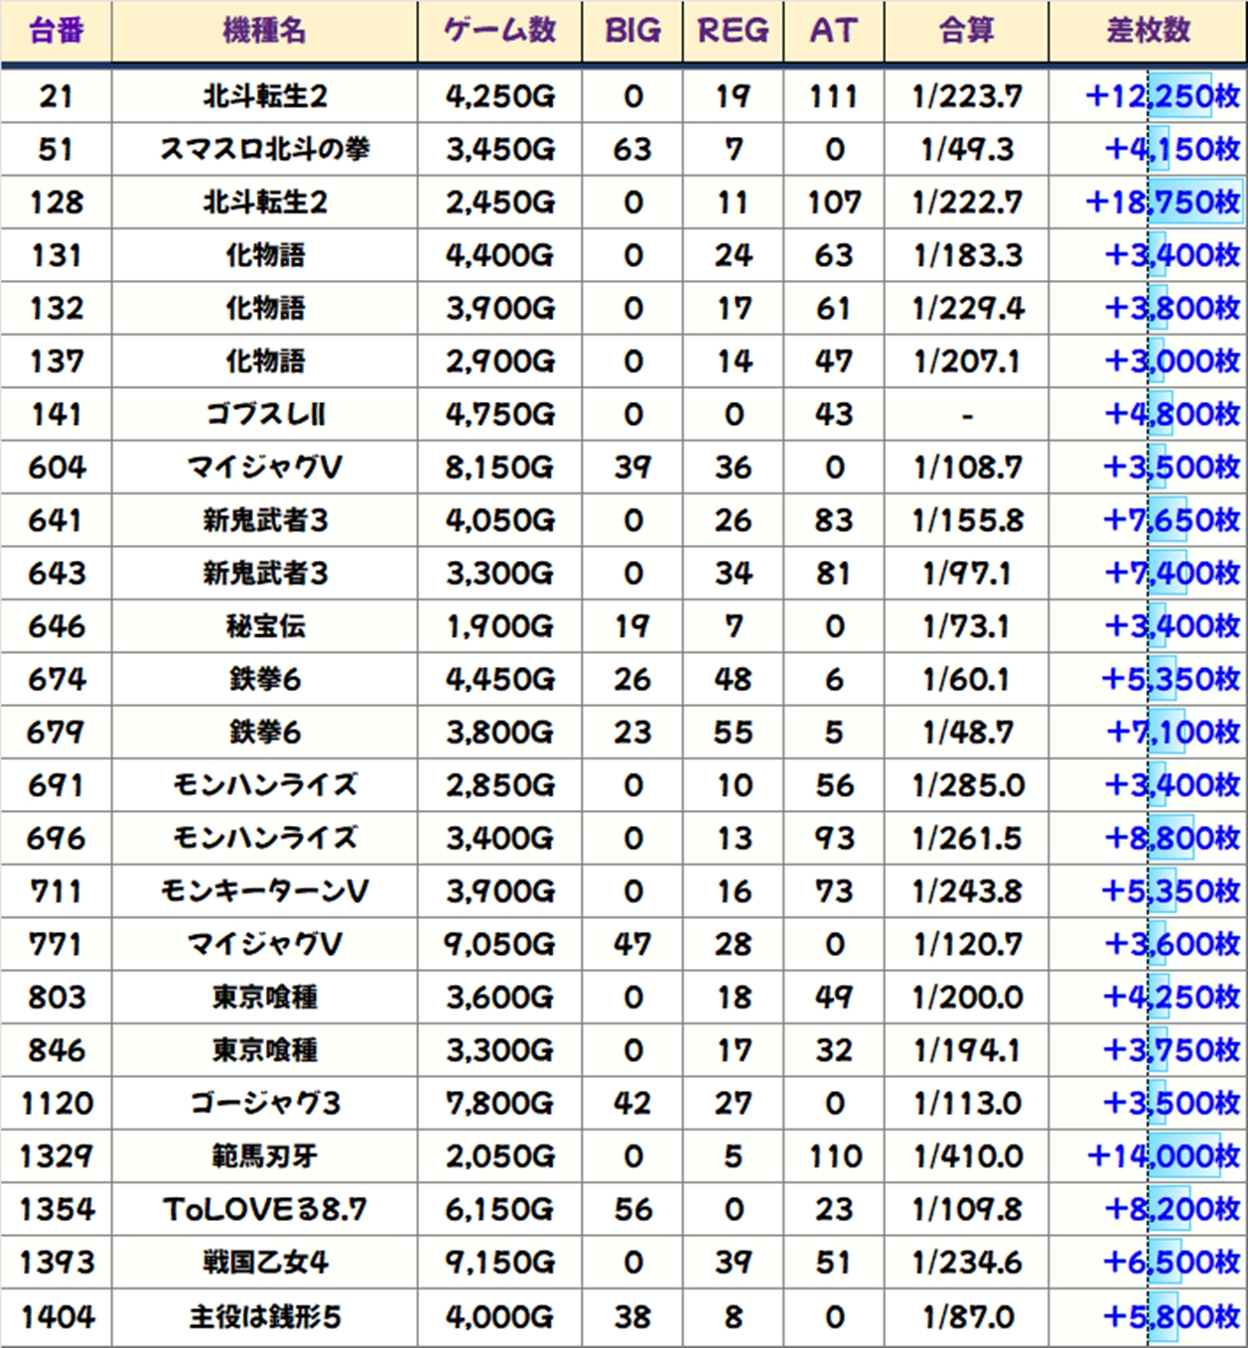This screenshot has height=1348, width=1248.
Task: Click the 9,150G game count cell
Action: coord(499,1263)
